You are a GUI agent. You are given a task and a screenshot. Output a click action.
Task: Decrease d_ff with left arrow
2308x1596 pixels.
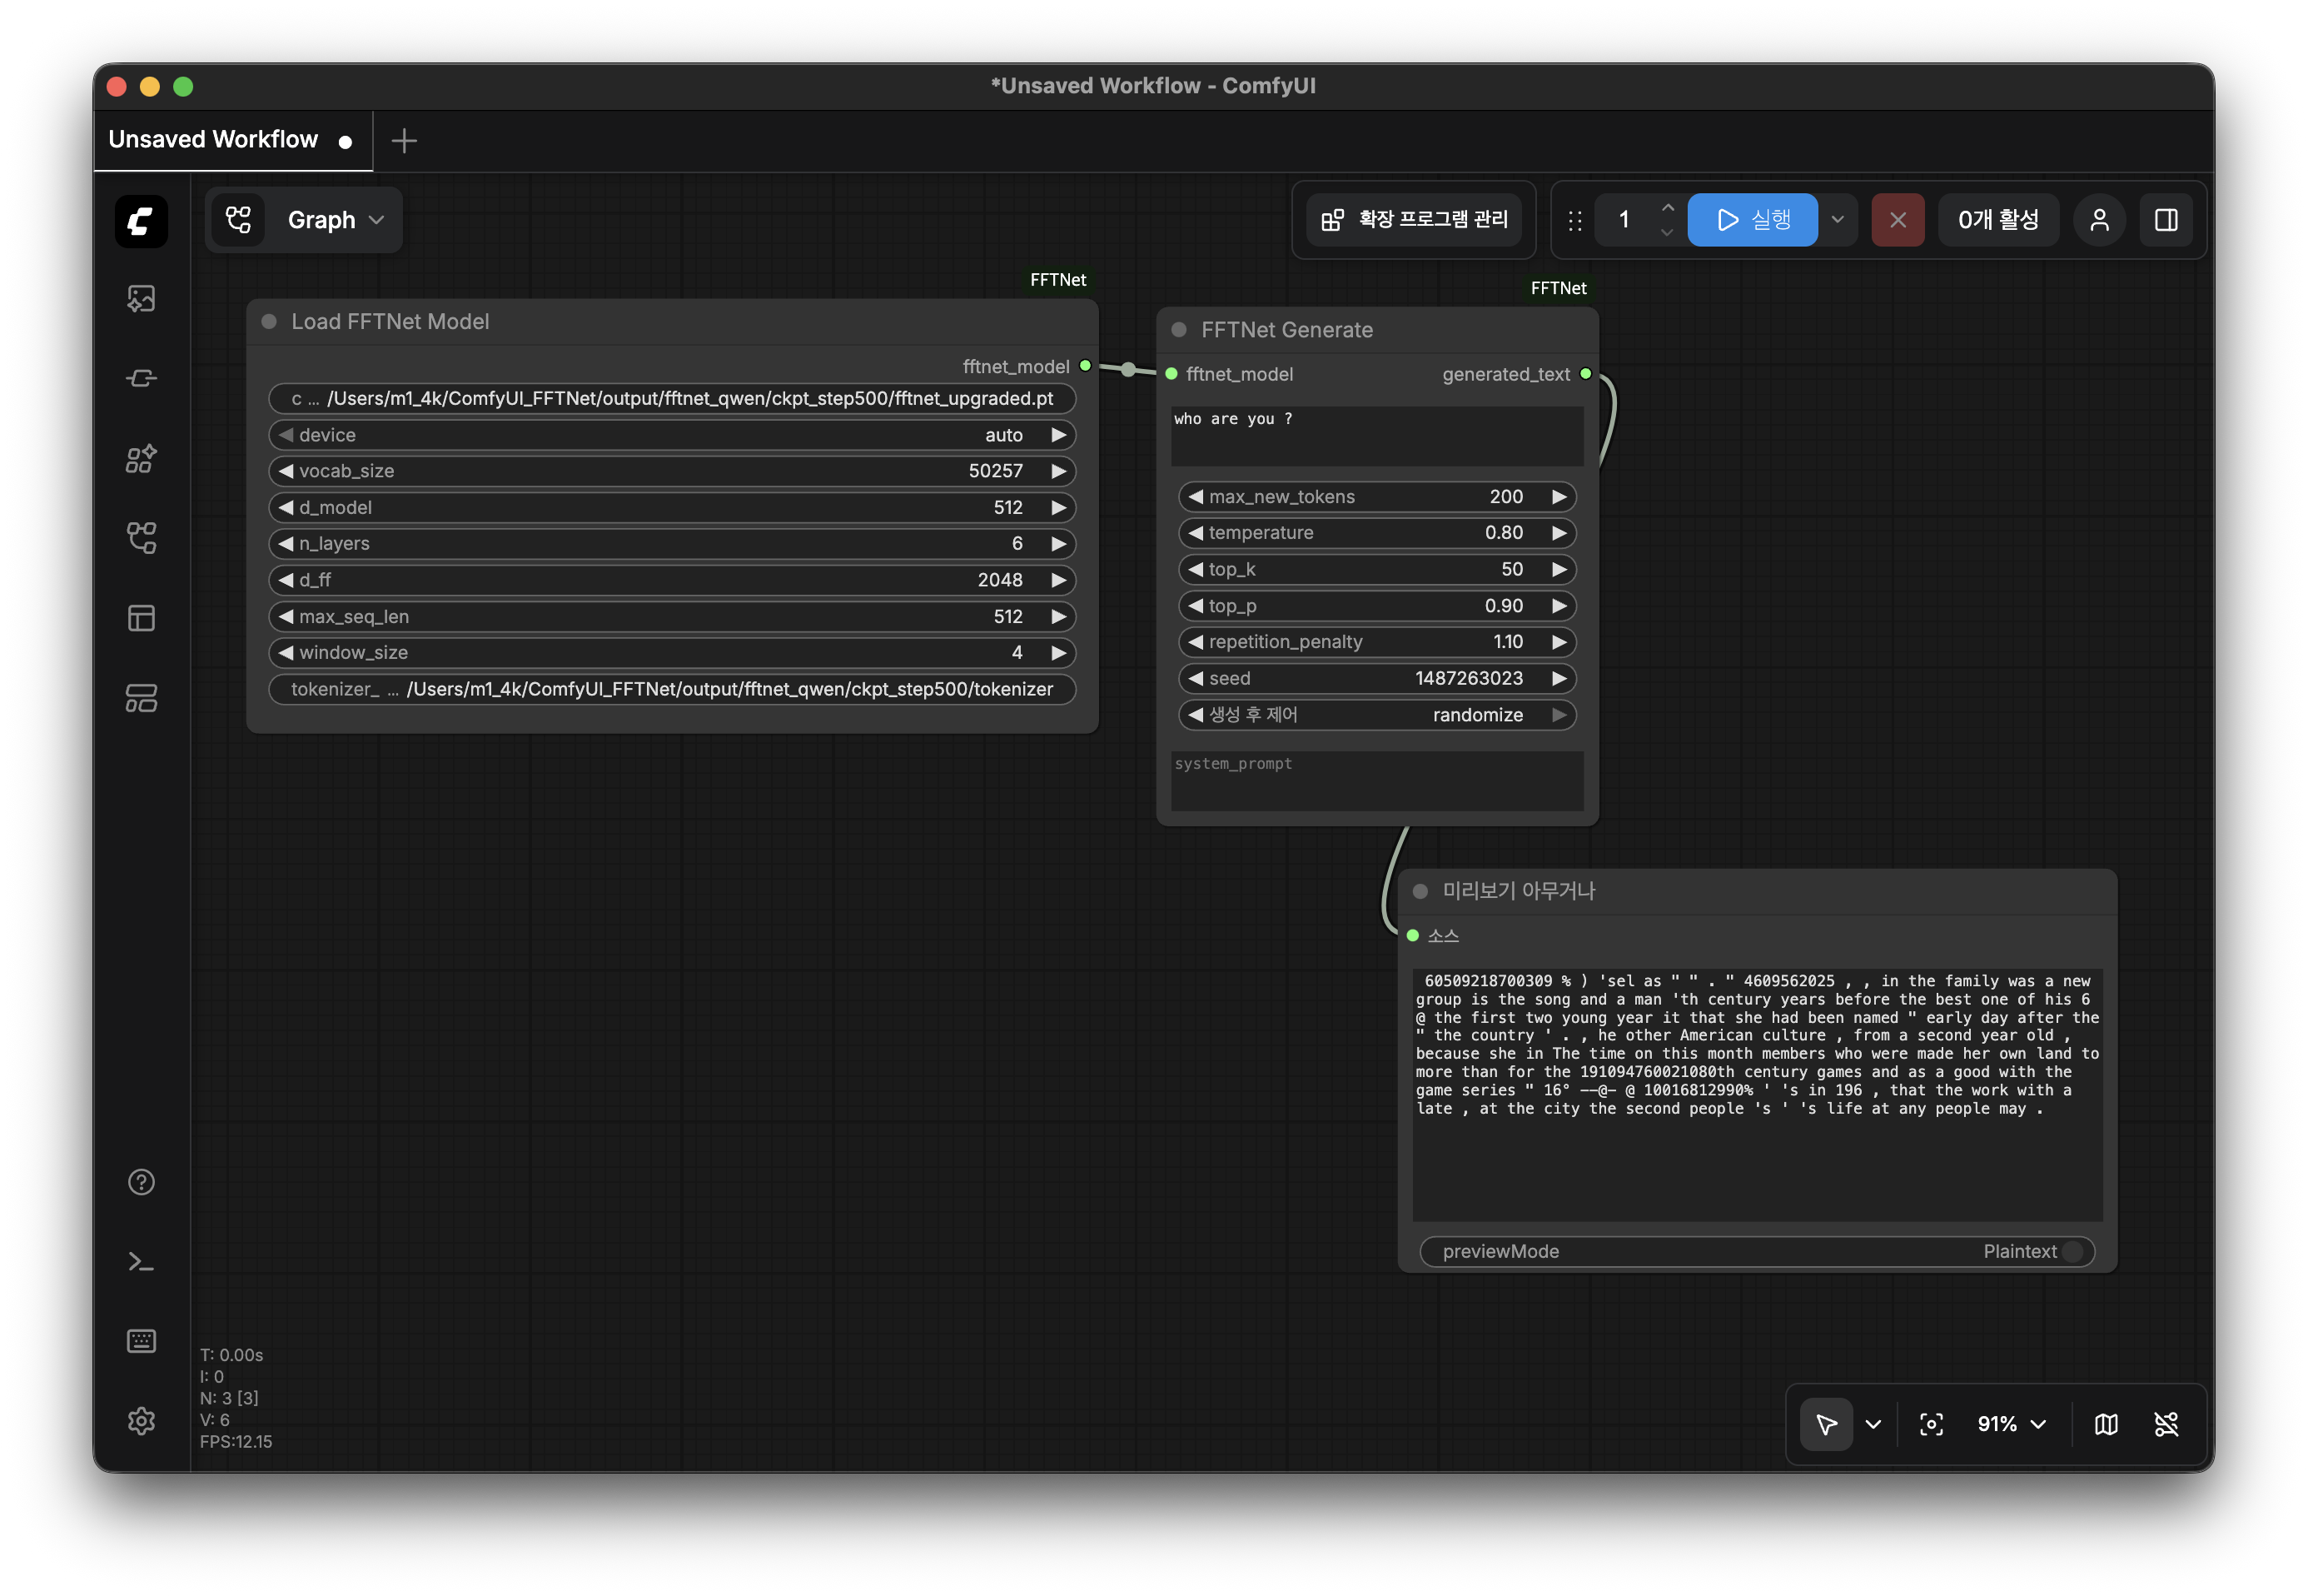click(286, 580)
